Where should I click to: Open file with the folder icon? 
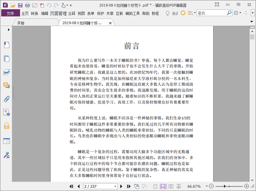click(x=13, y=5)
